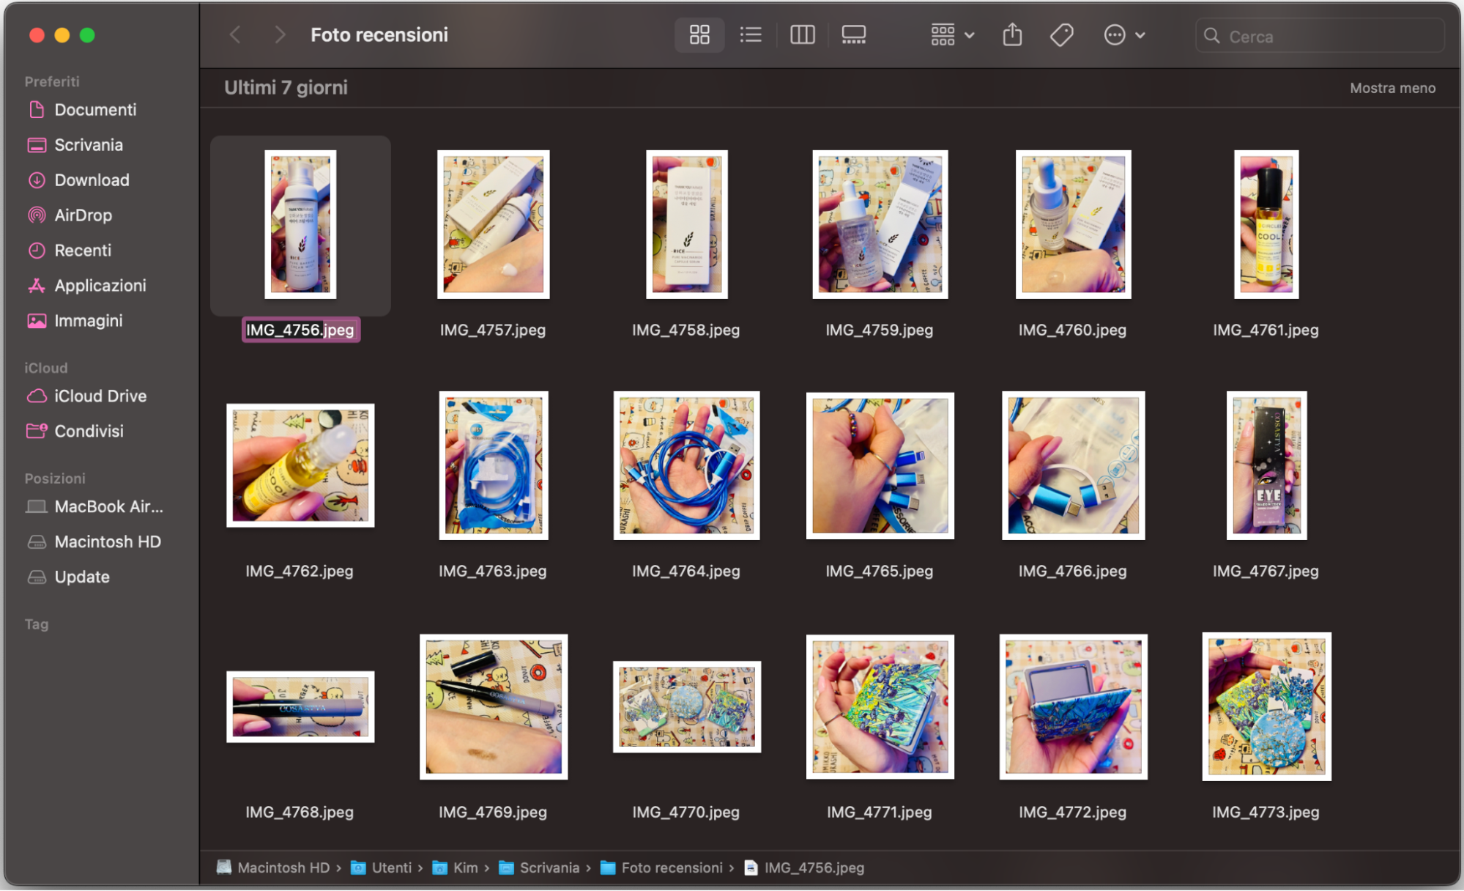Open Recenti in the sidebar
This screenshot has height=891, width=1464.
[83, 250]
